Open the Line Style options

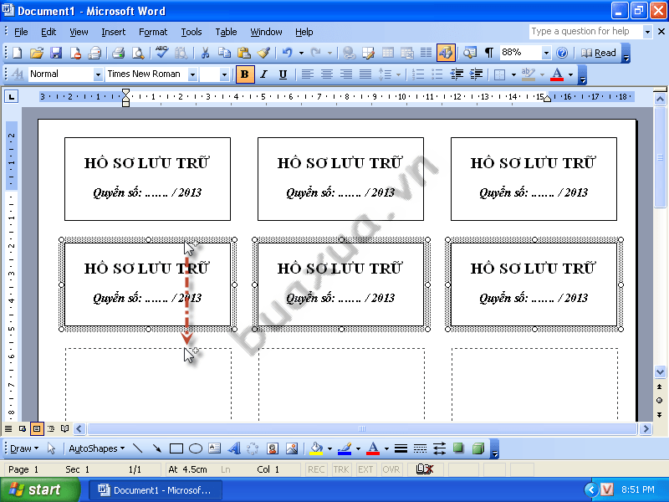point(401,448)
